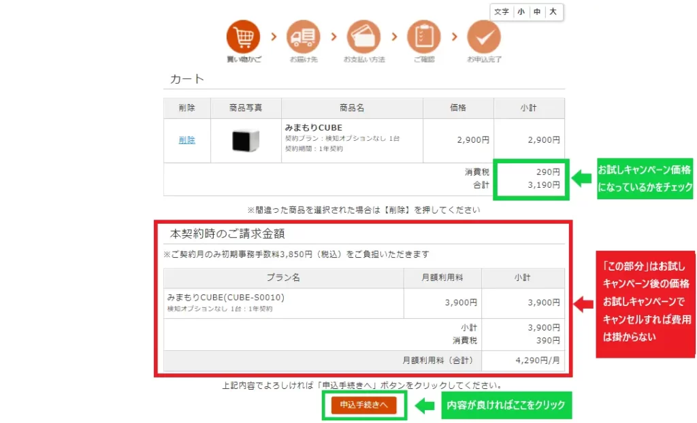Click the checkmark application complete icon
The height and width of the screenshot is (423, 697).
tap(484, 37)
